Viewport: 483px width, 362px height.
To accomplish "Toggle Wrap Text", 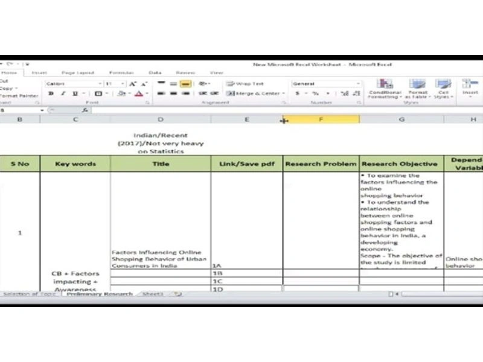I will [x=245, y=84].
